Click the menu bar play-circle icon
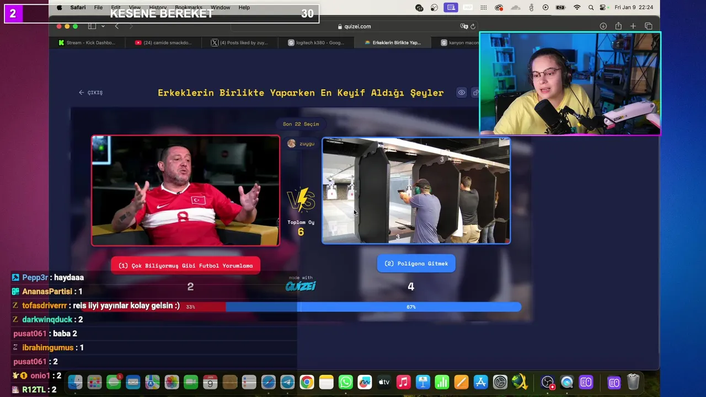Screen dimensions: 706x397 pos(545,8)
